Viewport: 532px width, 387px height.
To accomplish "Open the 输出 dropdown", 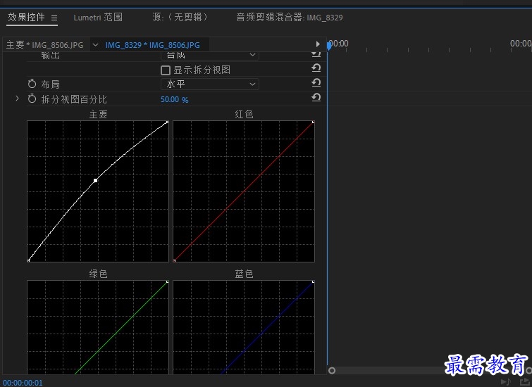I will click(210, 56).
